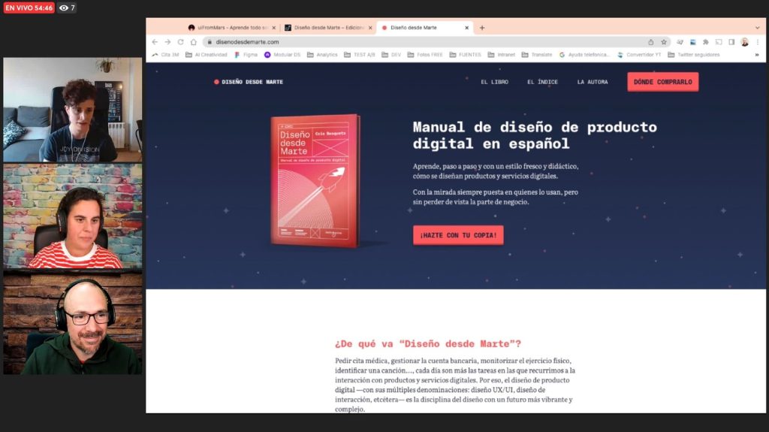The height and width of the screenshot is (432, 769).
Task: Go to the browser home page icon
Action: click(194, 42)
